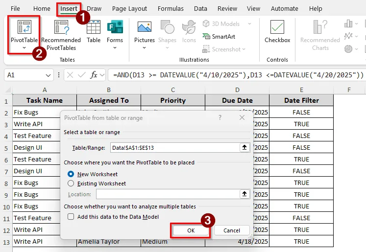Click the Location collapse dialog arrow
This screenshot has height=252, width=366.
click(244, 194)
